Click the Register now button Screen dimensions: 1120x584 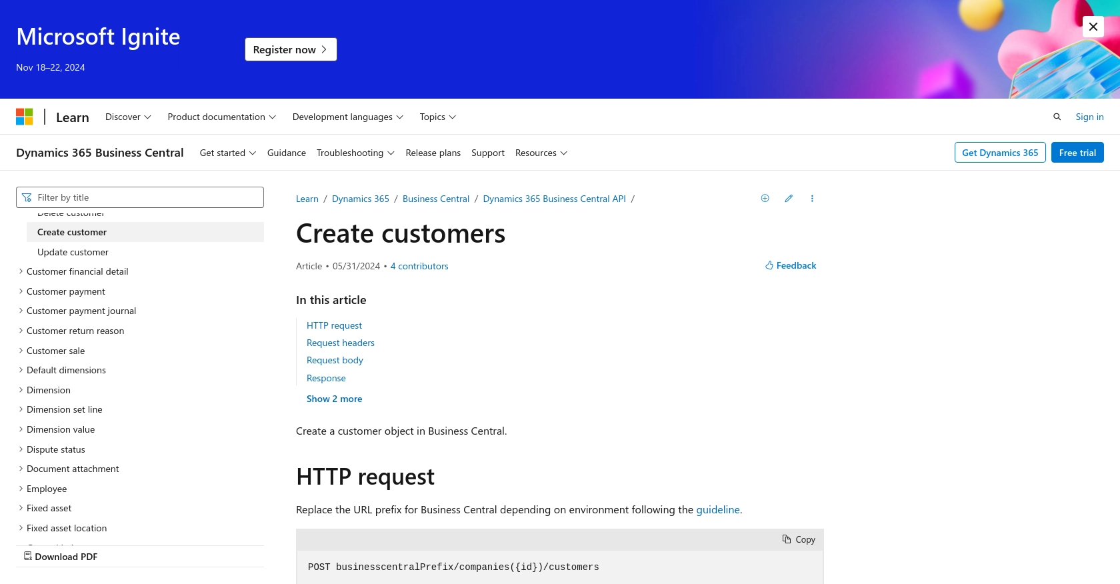tap(291, 49)
